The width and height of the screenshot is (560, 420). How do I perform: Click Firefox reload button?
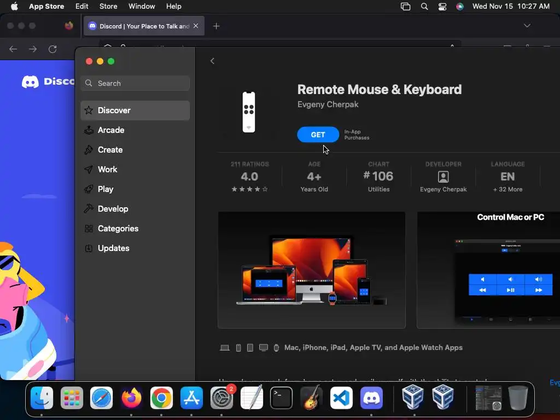(52, 49)
